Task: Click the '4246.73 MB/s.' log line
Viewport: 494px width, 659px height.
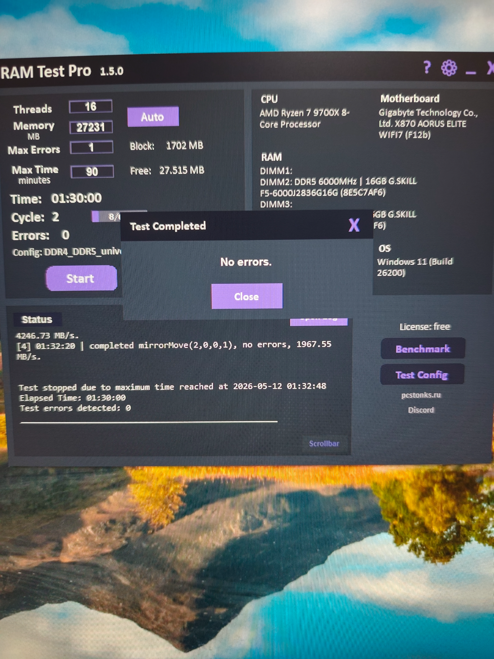Action: [47, 336]
